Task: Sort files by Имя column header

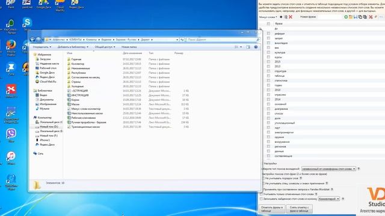Action: tap(70, 53)
